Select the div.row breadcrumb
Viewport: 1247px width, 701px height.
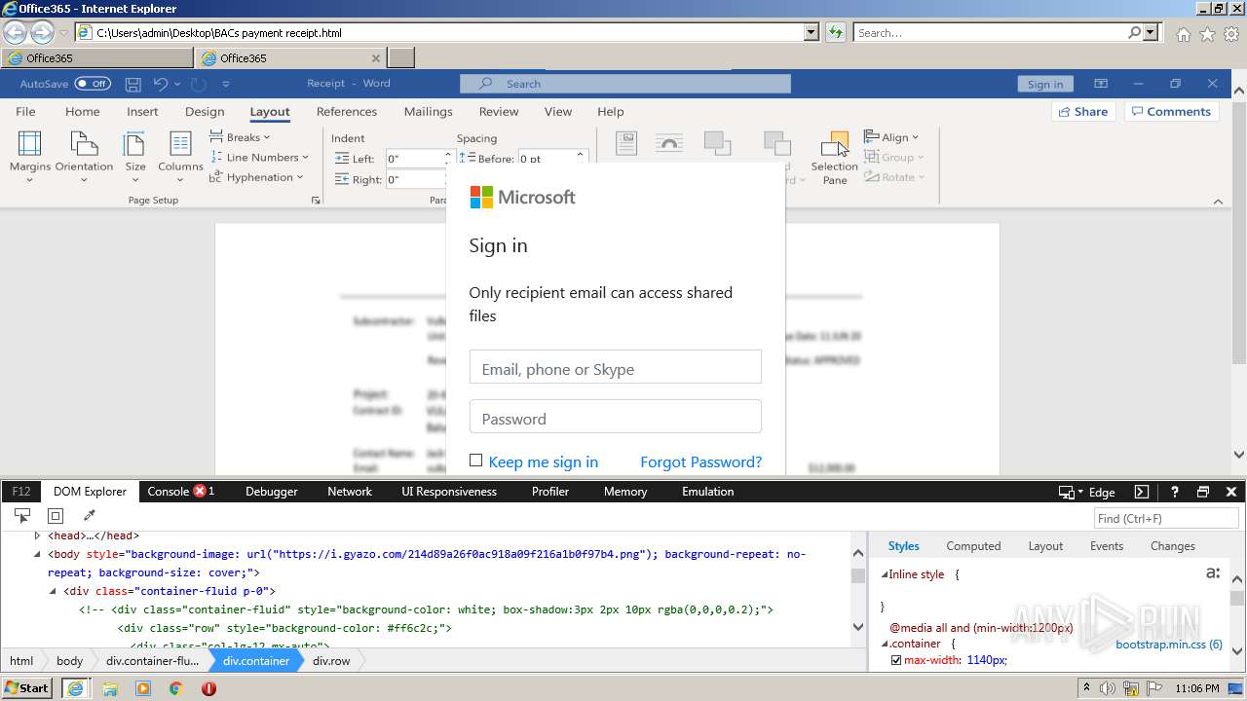pyautogui.click(x=331, y=660)
